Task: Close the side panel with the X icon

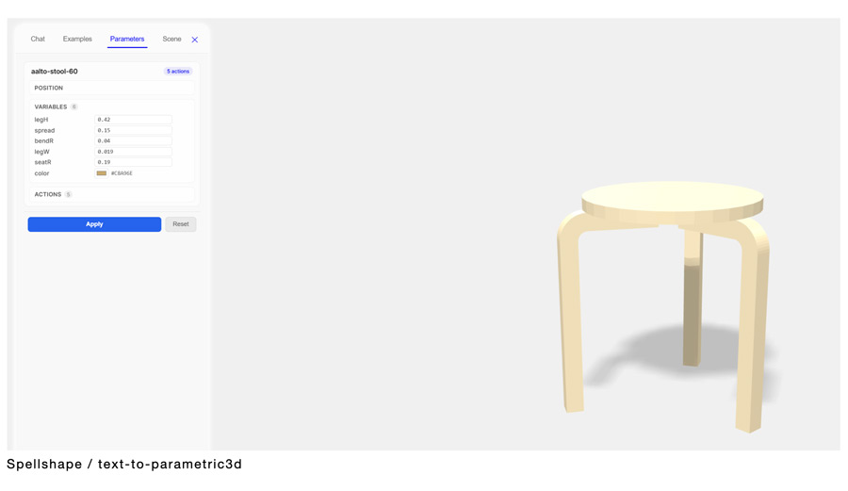Action: (195, 40)
